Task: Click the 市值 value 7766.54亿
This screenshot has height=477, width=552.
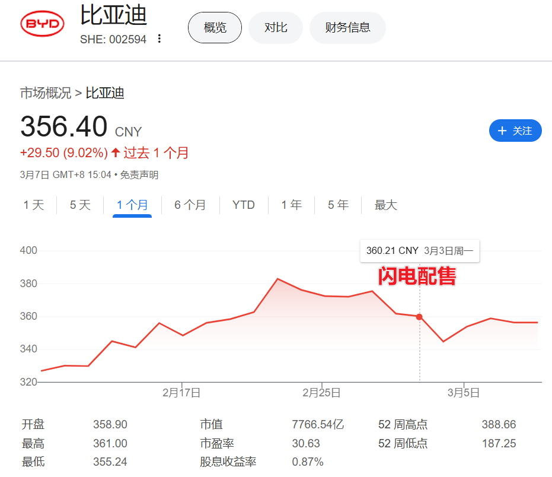Action: (x=318, y=425)
